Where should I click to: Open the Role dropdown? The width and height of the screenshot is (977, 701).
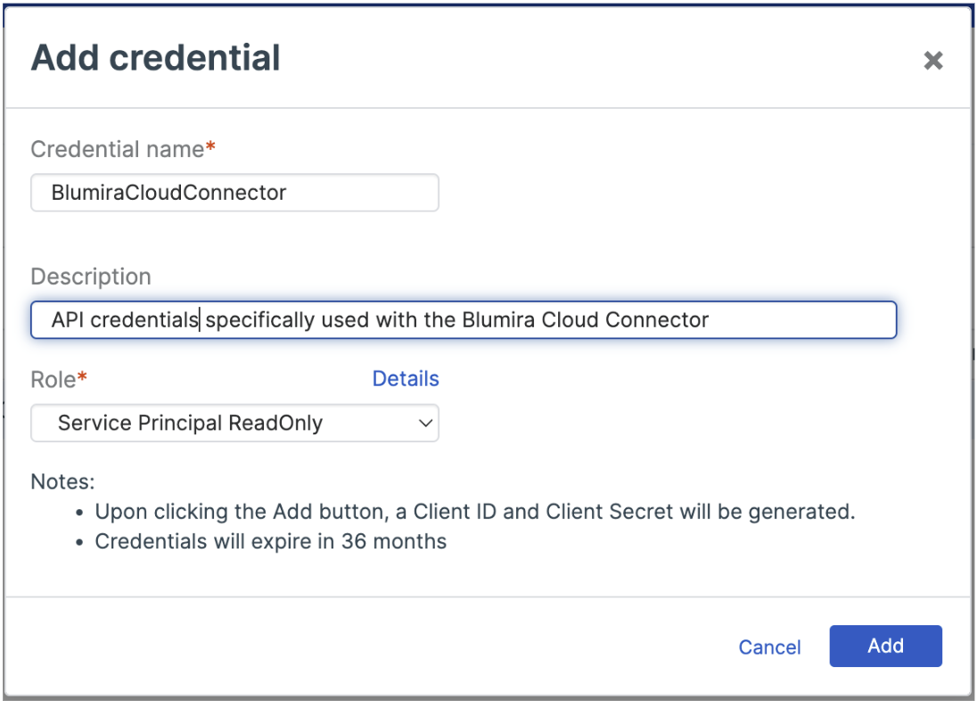(235, 423)
